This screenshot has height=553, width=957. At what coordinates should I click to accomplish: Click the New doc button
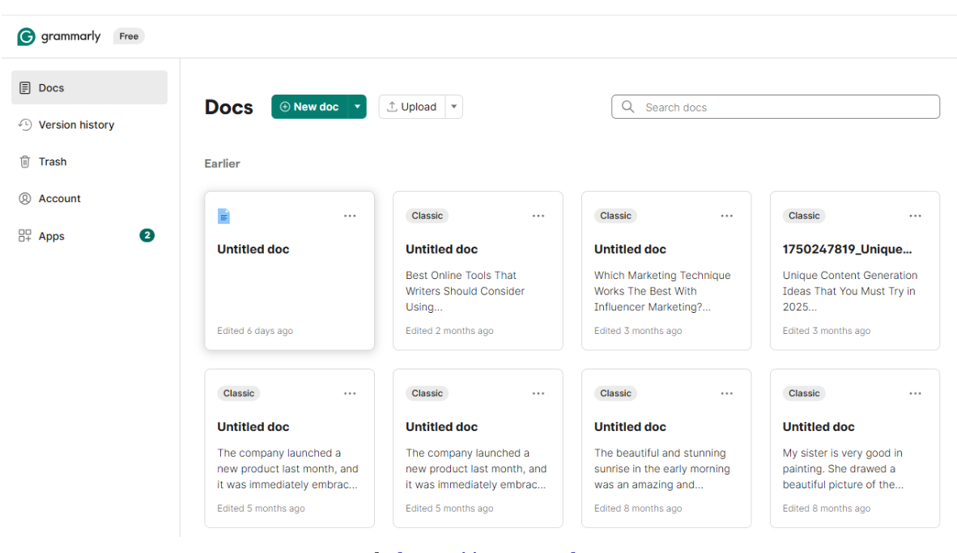[x=309, y=107]
